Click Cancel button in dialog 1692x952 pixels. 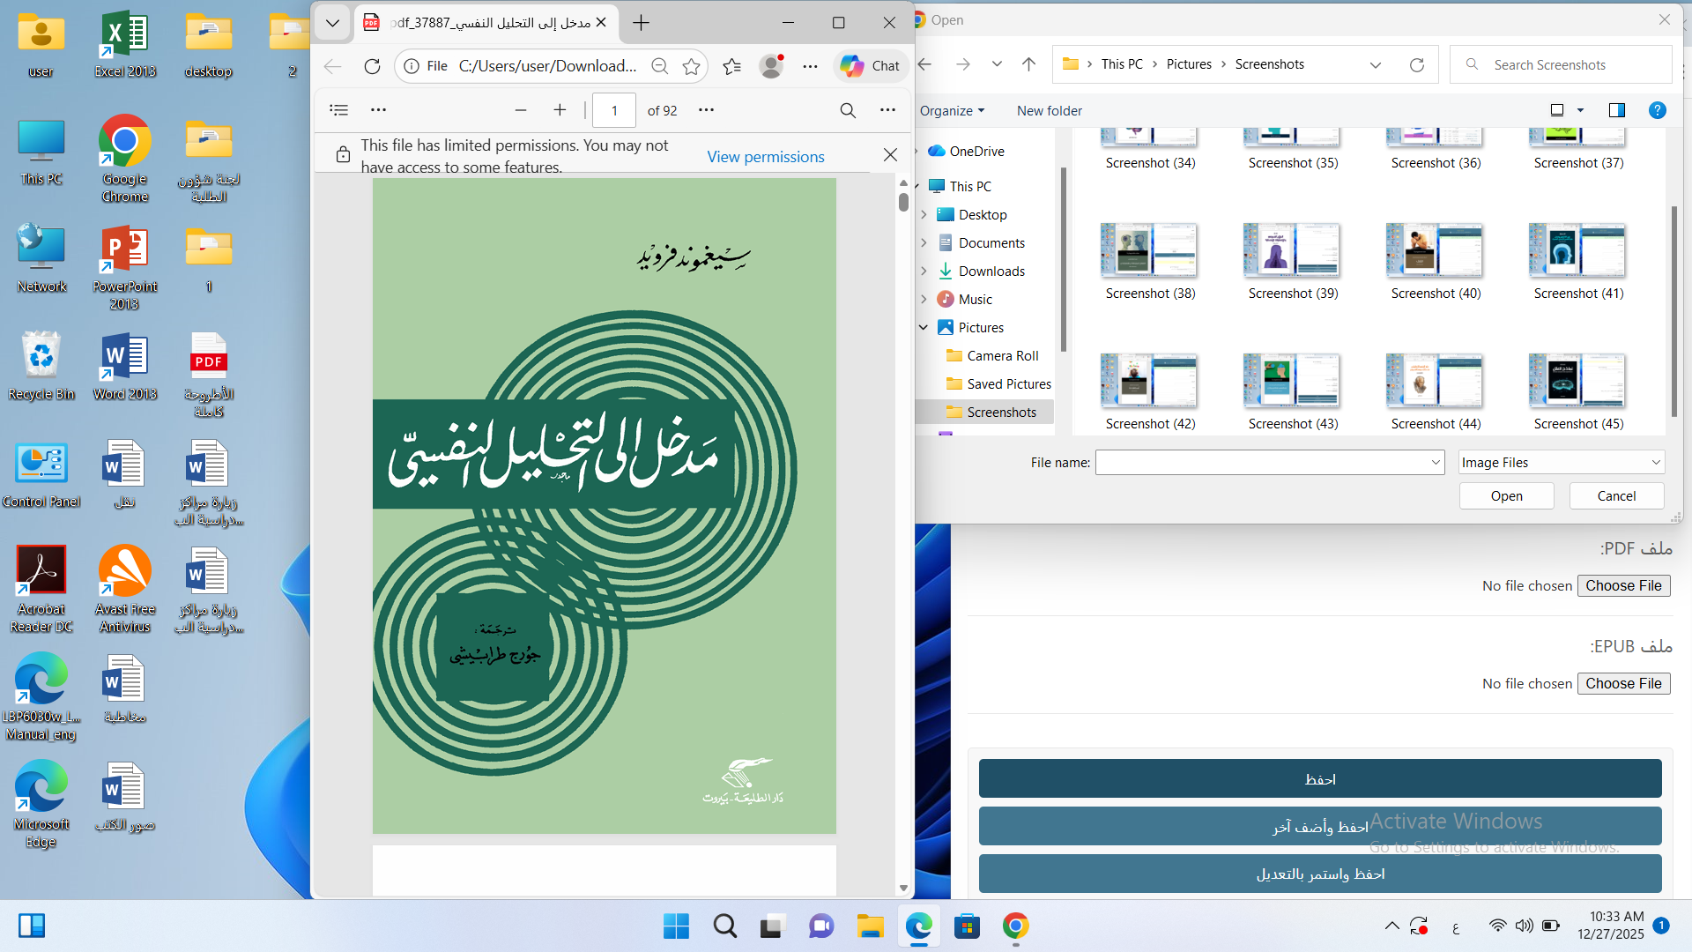pyautogui.click(x=1616, y=496)
